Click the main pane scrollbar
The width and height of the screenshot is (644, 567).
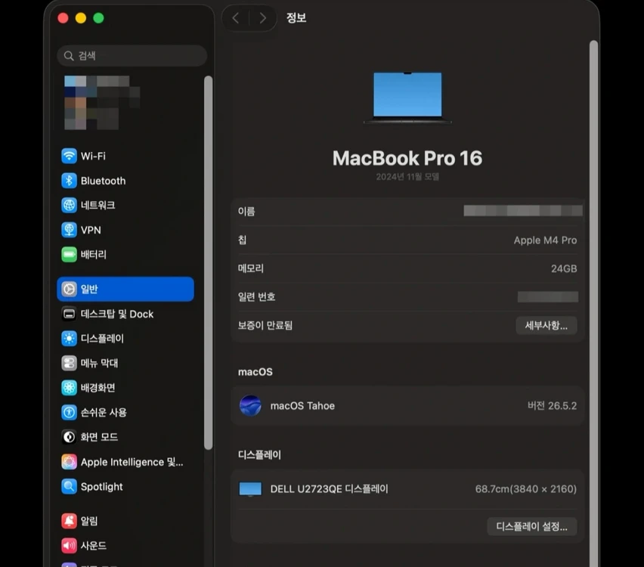[593, 304]
